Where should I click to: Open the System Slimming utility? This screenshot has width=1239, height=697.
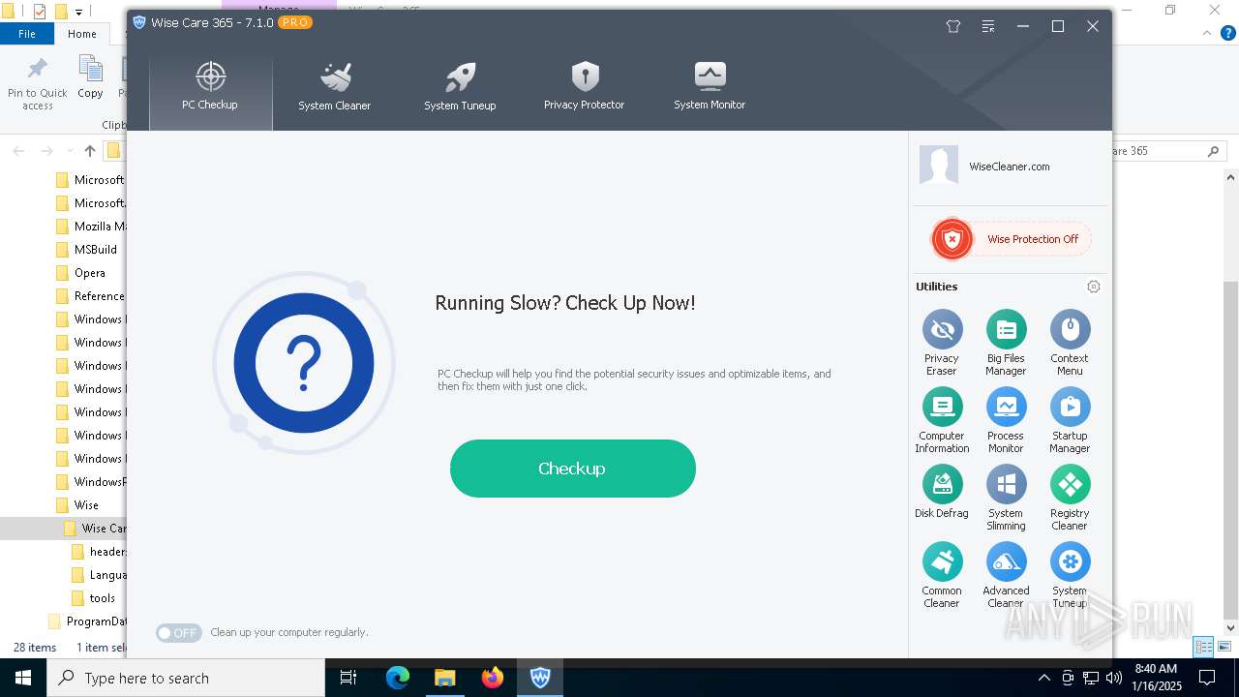pyautogui.click(x=1006, y=498)
